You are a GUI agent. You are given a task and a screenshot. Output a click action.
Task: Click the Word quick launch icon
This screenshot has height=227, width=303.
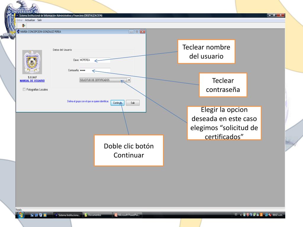tap(41, 215)
